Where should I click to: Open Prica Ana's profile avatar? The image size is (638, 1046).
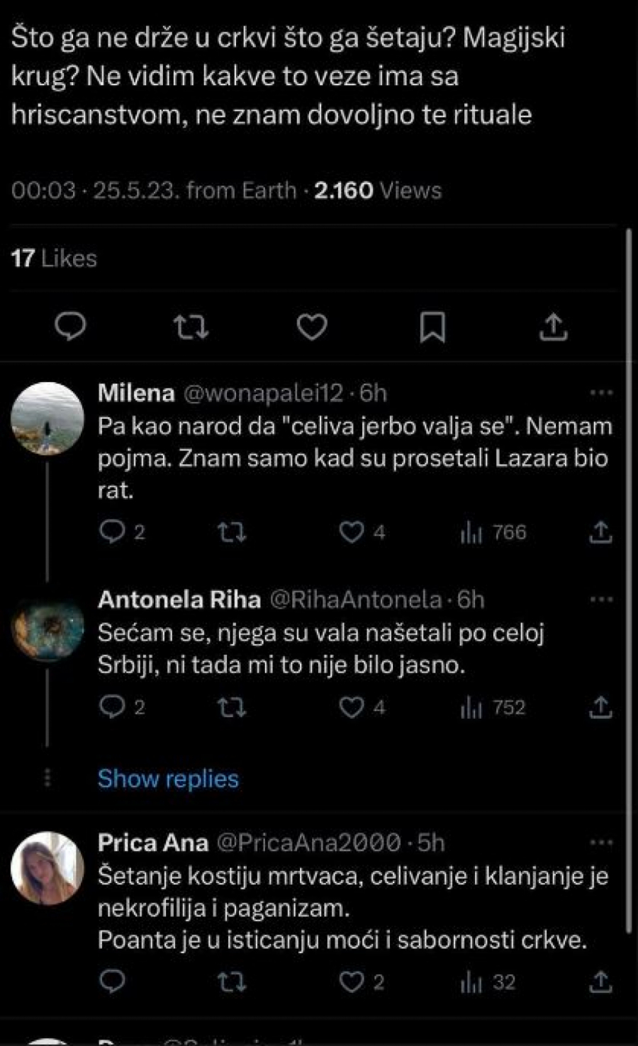point(47,868)
